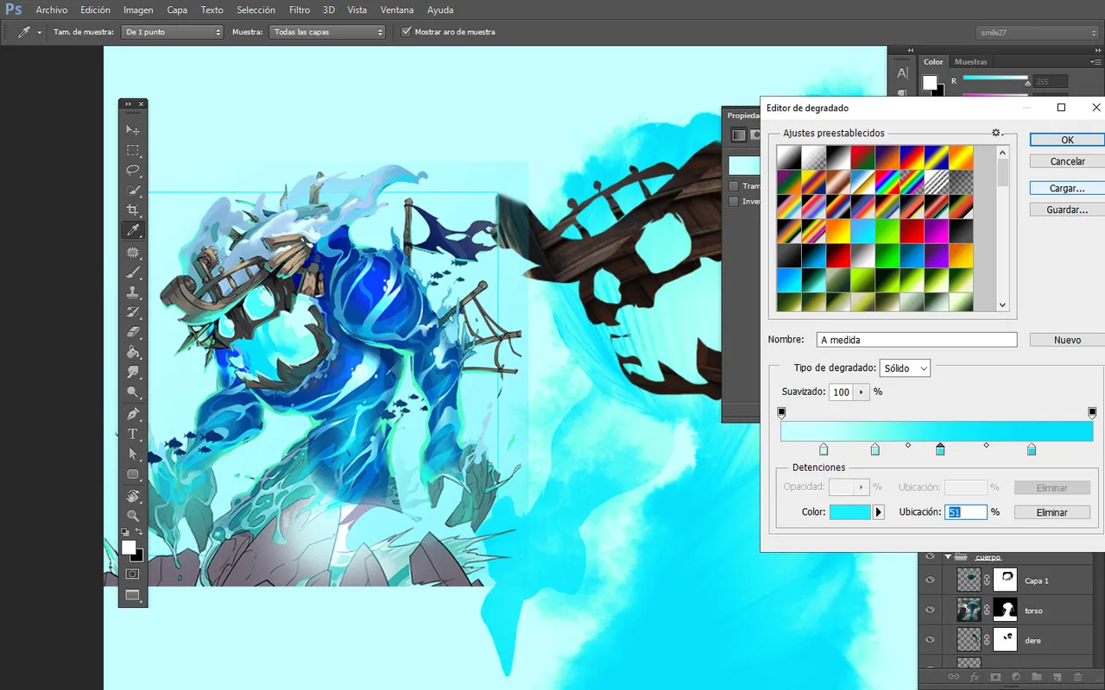This screenshot has width=1105, height=690.
Task: Select the Clone Stamp tool
Action: tap(133, 292)
